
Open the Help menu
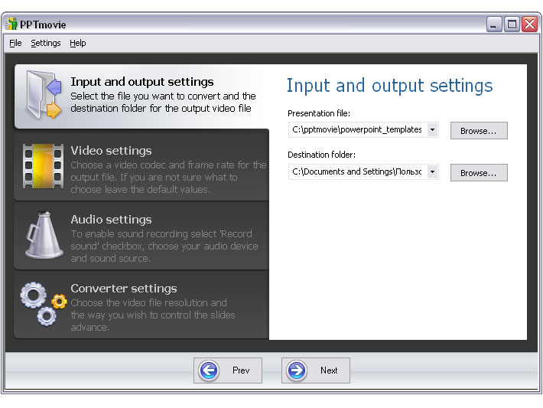(77, 43)
